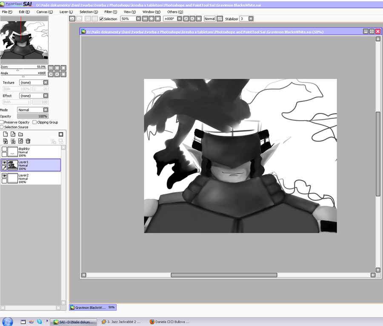This screenshot has height=326, width=383.
Task: Open the Edit menu
Action: coord(24,12)
